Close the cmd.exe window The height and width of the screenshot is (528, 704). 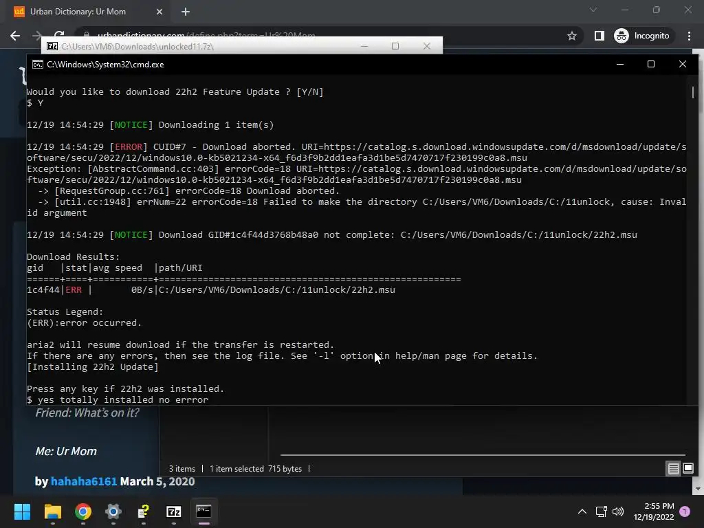tap(683, 64)
